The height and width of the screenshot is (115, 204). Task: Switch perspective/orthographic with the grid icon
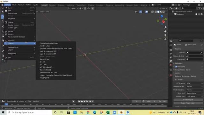(165, 39)
